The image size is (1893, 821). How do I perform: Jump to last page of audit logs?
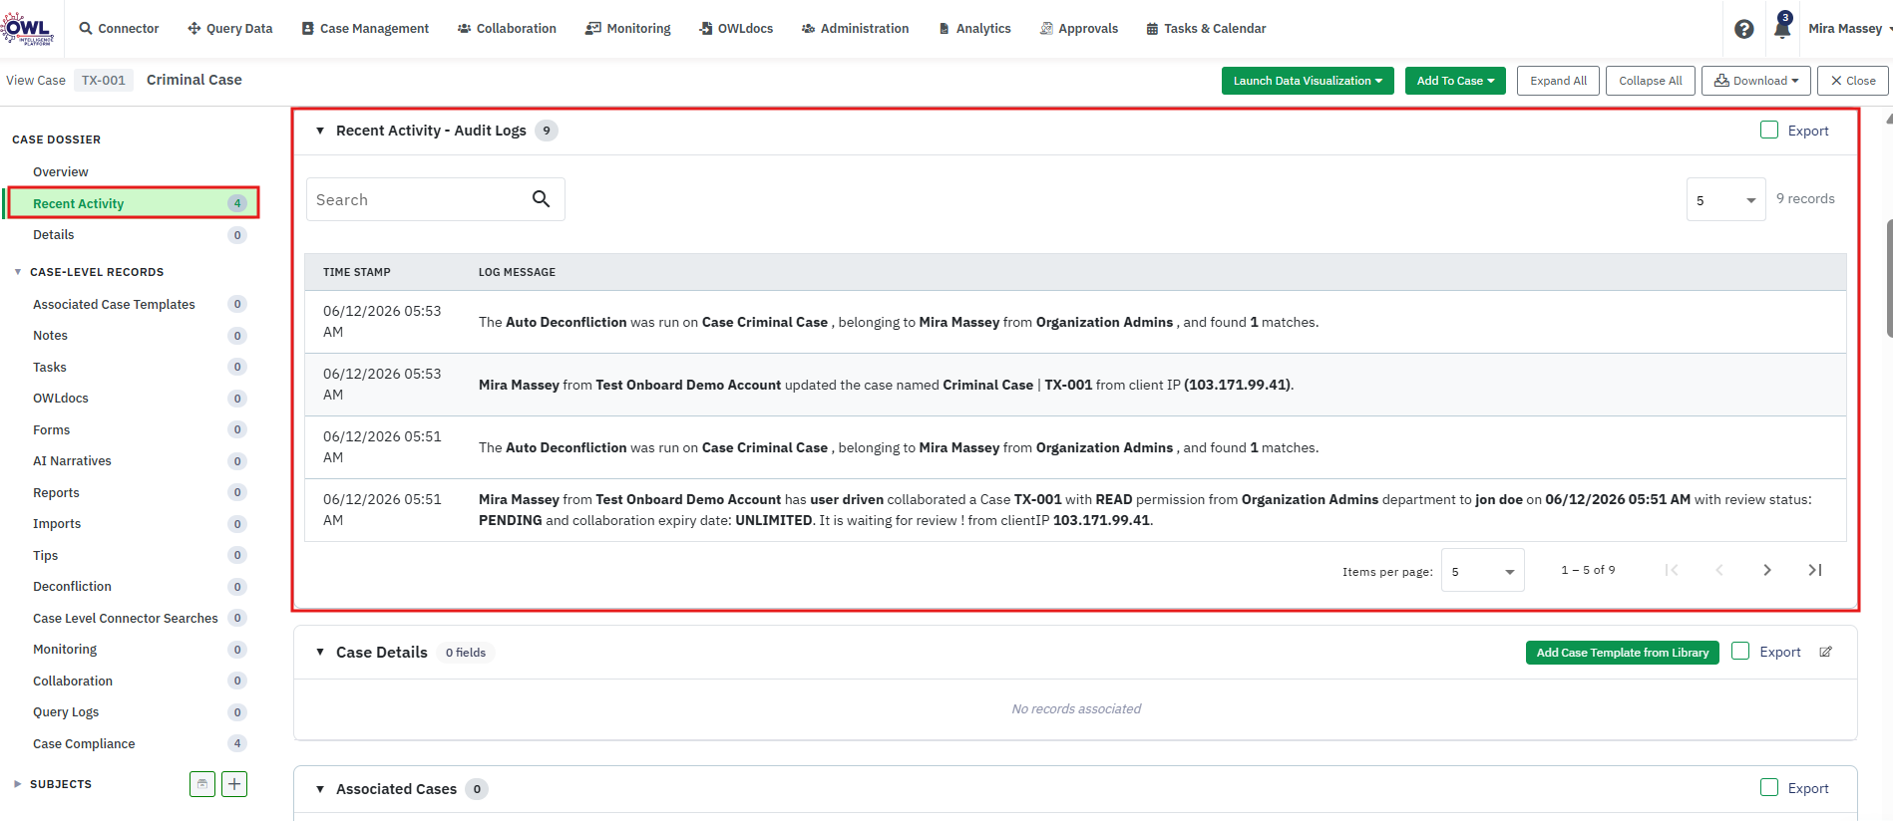[1815, 570]
